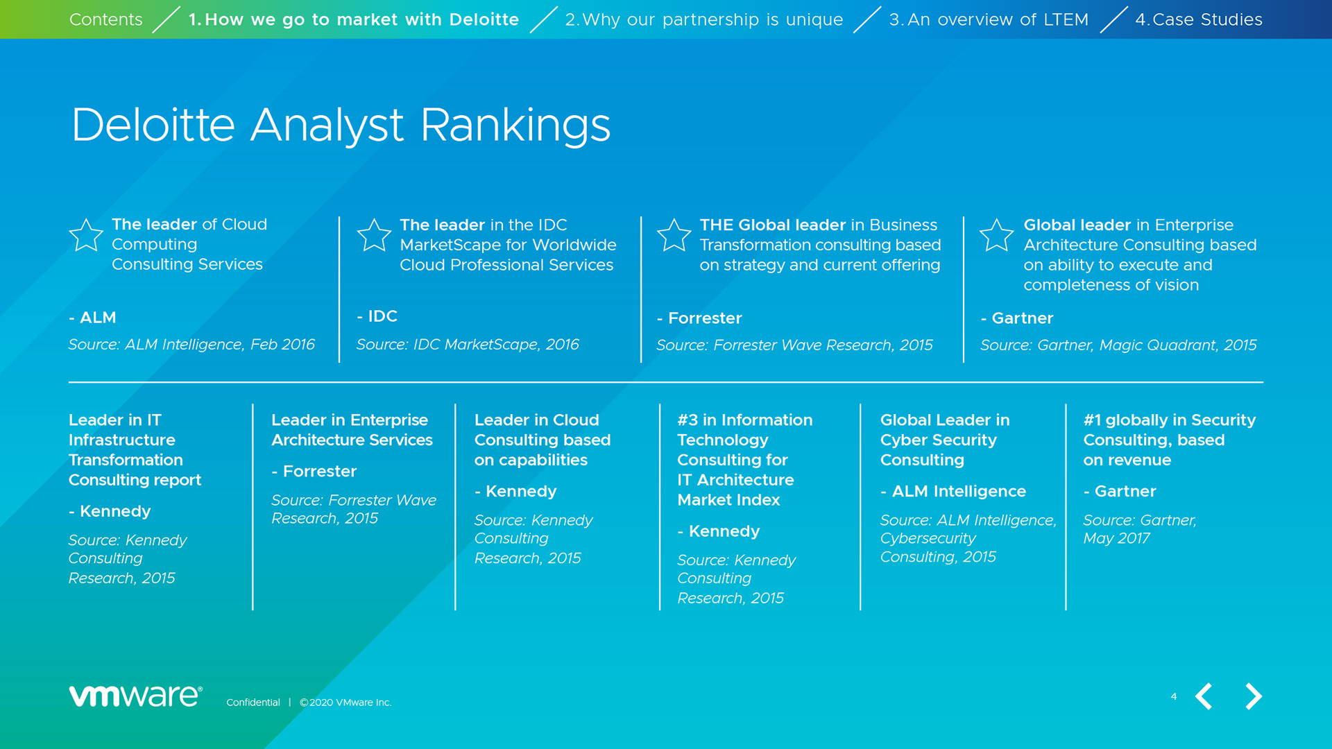Click the ©2020 VMware Inc. footer text
This screenshot has width=1332, height=749.
point(345,703)
